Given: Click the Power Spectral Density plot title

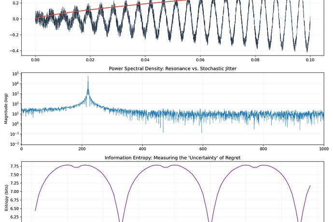Looking at the screenshot, I should click(172, 68).
